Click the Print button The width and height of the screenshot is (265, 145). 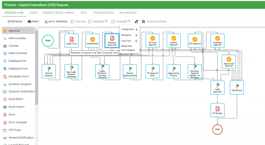pos(33,21)
